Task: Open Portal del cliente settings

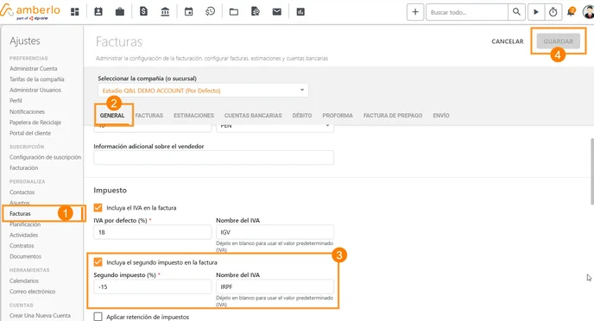Action: tap(30, 133)
